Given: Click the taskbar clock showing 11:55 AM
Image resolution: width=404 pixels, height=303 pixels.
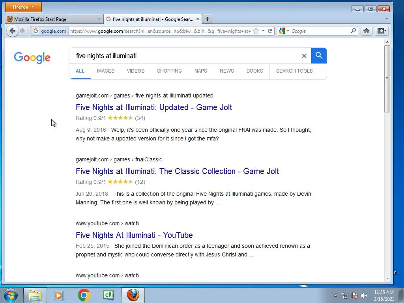Looking at the screenshot, I should (384, 296).
